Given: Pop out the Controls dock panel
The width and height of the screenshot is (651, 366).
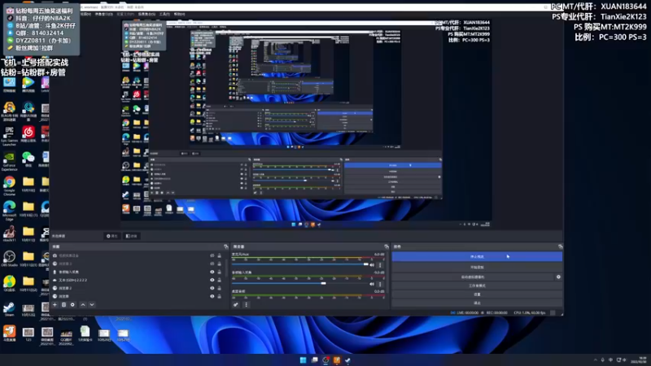Looking at the screenshot, I should click(560, 246).
